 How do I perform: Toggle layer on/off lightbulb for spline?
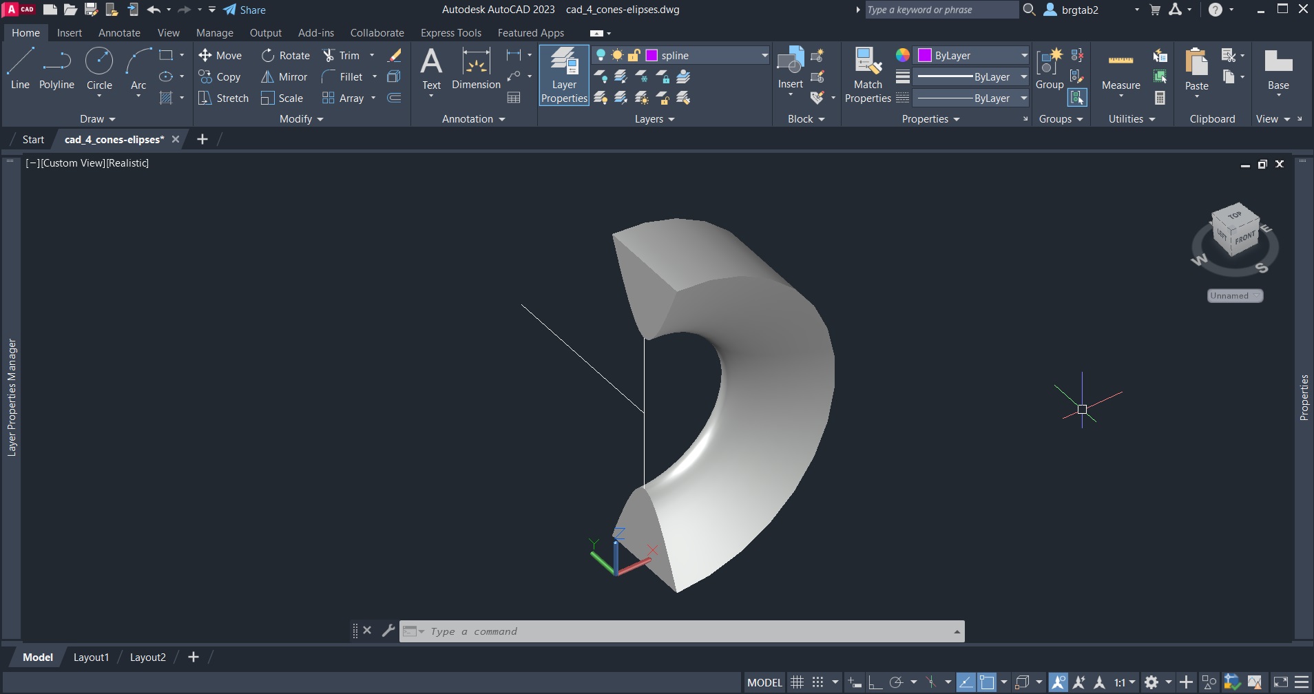click(601, 55)
